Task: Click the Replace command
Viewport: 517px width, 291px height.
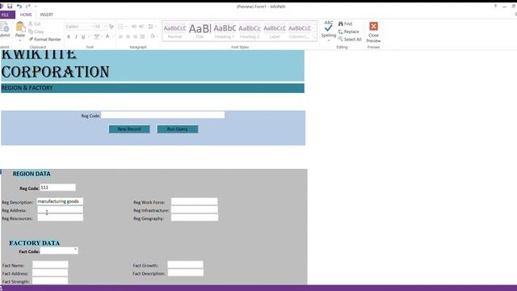Action: coord(348,32)
